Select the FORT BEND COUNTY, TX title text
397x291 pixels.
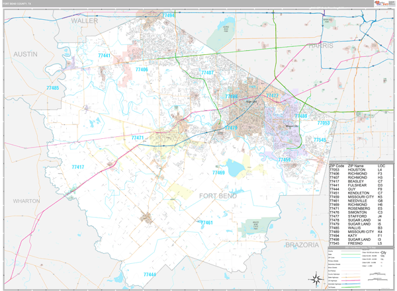(17, 4)
